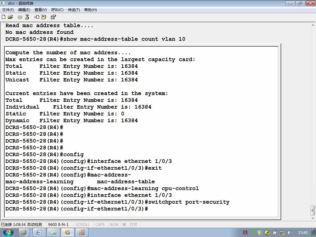Image resolution: width=316 pixels, height=237 pixels.
Task: Open the orange virtual machine taskbar icon
Action: tap(24, 233)
